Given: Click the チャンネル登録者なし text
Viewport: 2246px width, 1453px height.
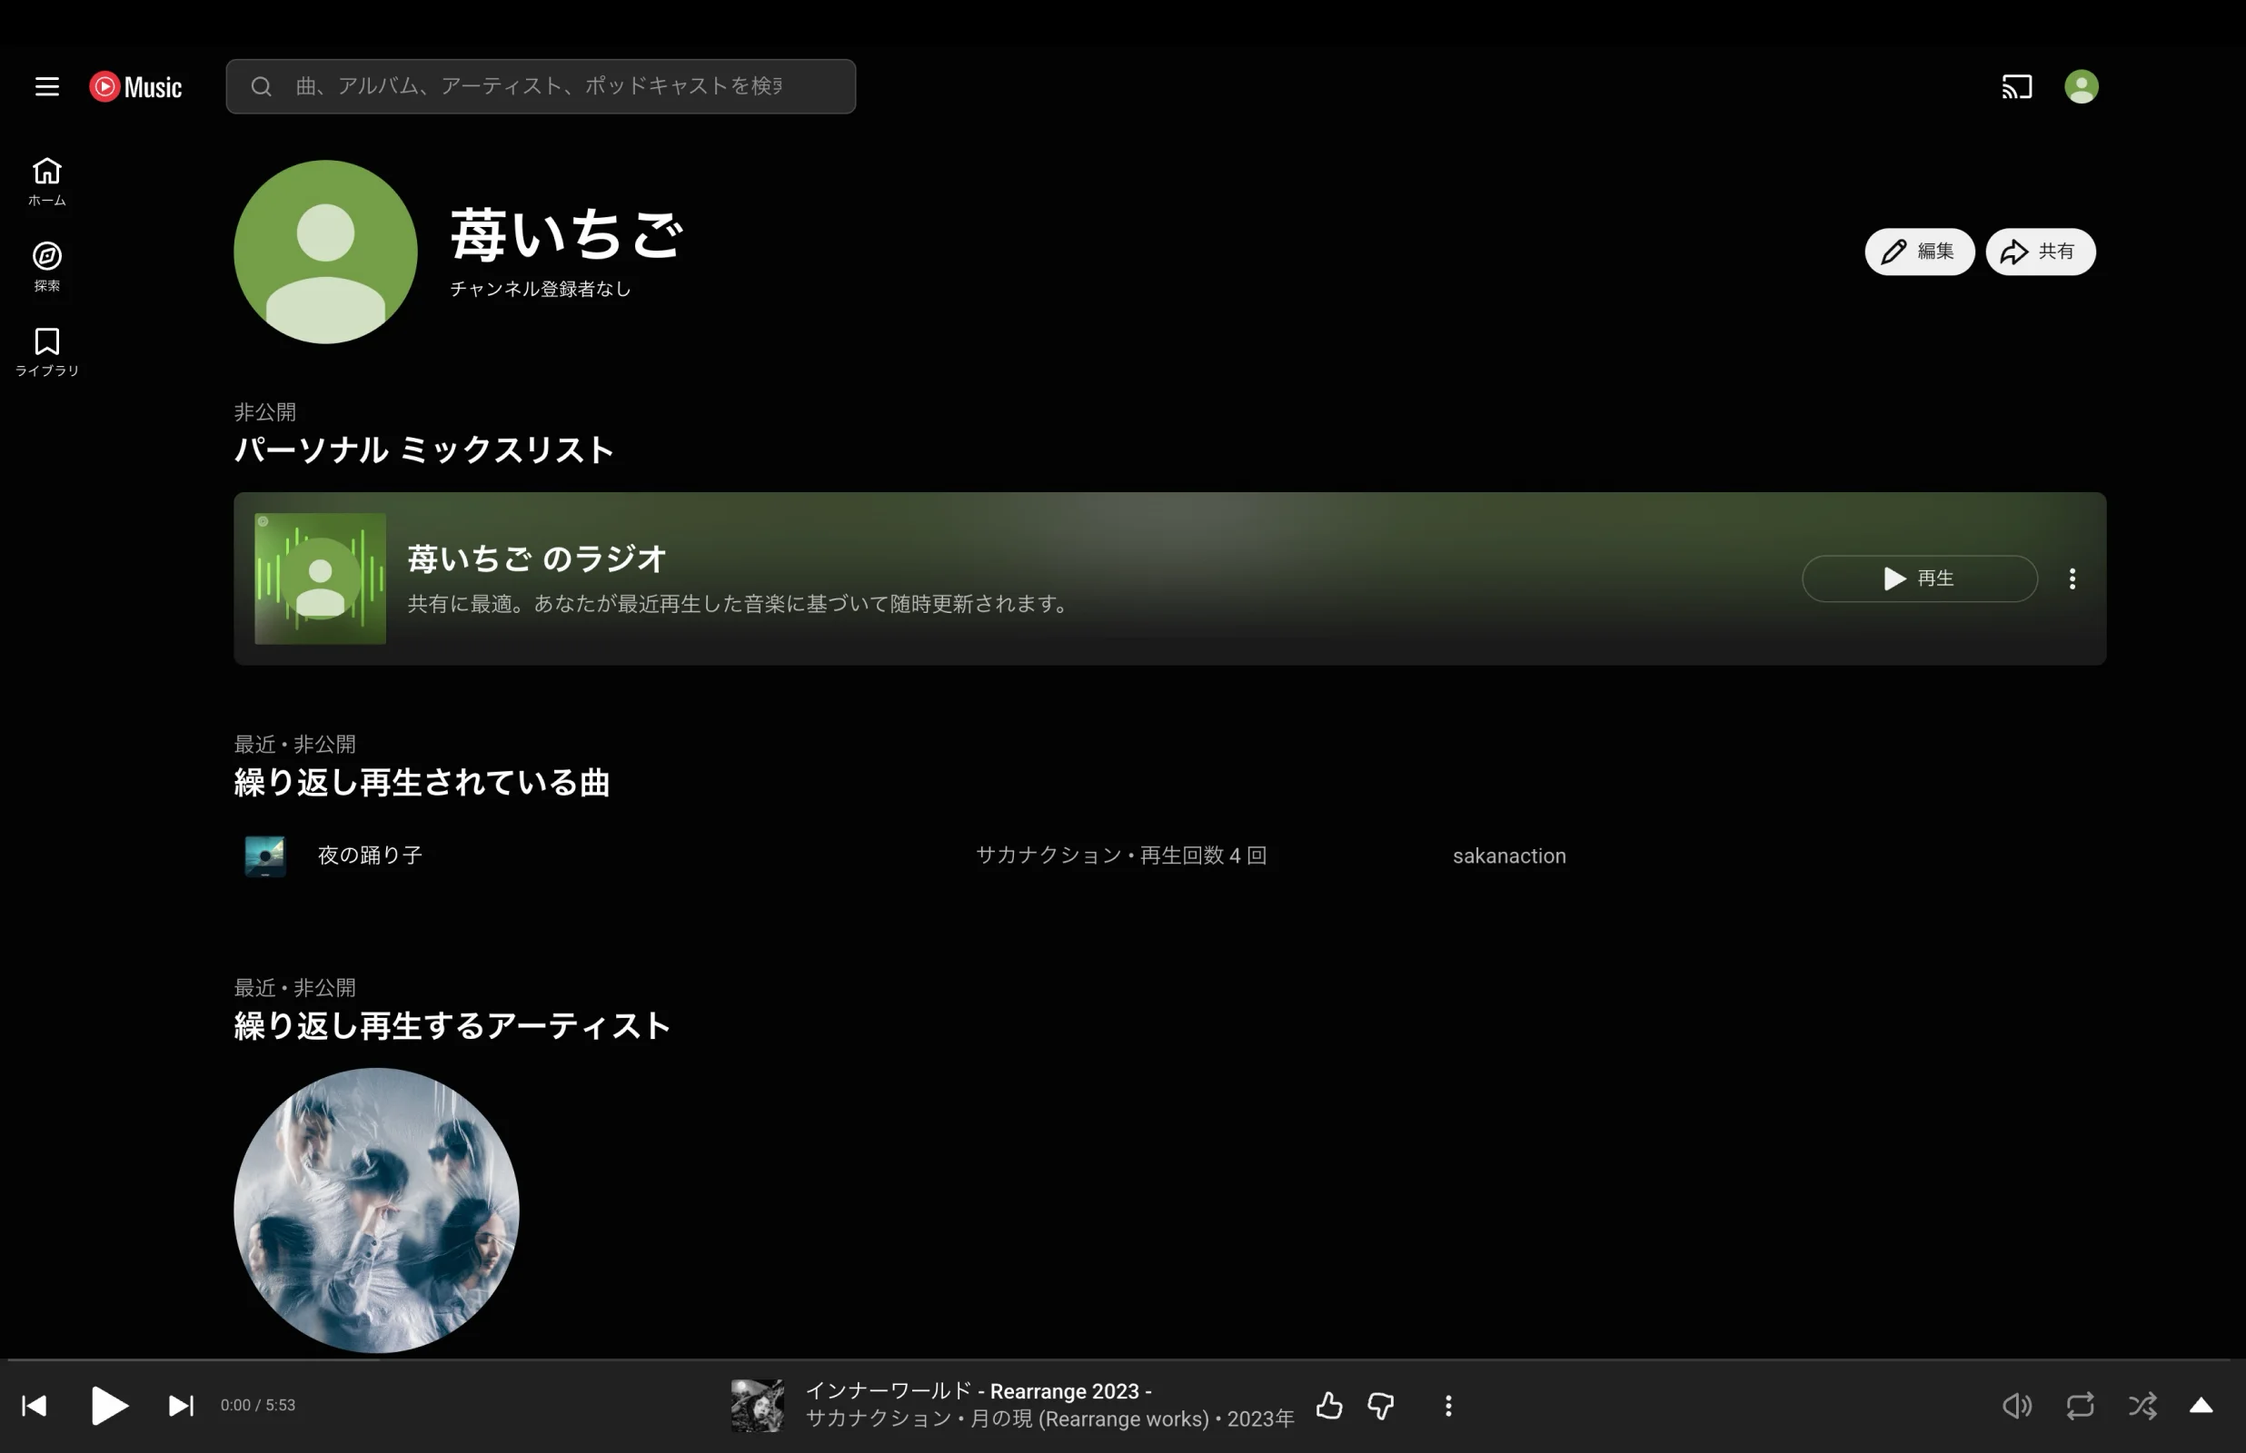Looking at the screenshot, I should [x=540, y=289].
